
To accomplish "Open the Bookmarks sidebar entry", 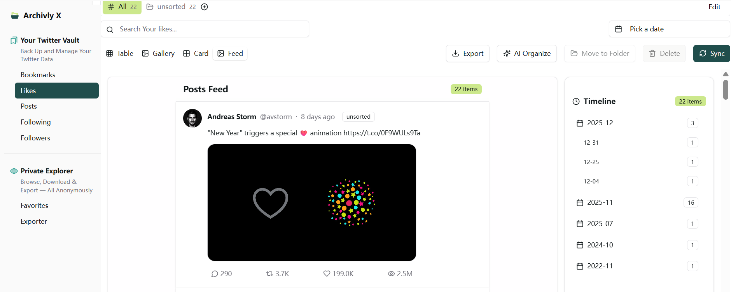I will click(x=38, y=74).
